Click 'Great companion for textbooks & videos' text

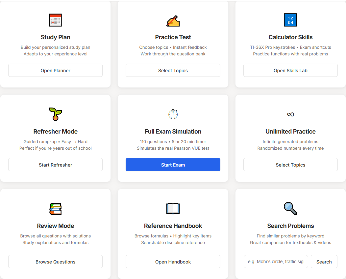(290, 242)
